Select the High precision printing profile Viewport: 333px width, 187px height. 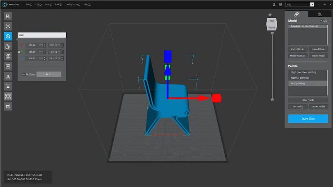click(308, 72)
